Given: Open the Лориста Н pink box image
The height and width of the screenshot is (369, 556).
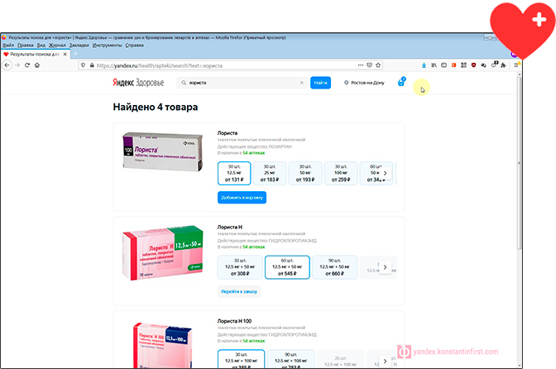Looking at the screenshot, I should click(162, 252).
